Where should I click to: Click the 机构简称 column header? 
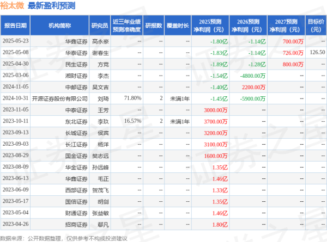(x=59, y=25)
